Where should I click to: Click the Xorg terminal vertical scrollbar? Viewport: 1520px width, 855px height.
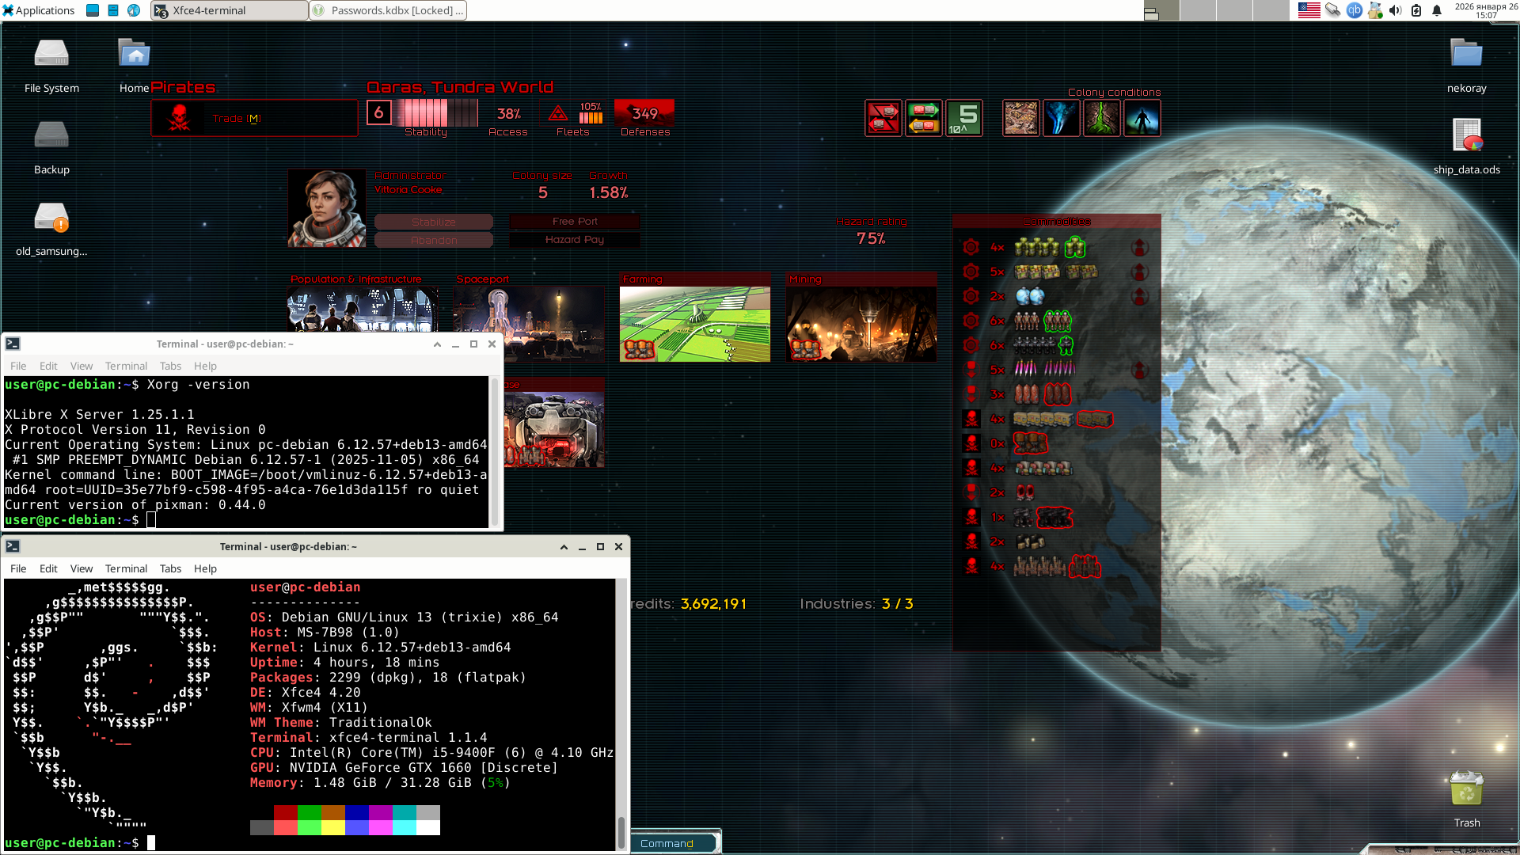pos(495,451)
